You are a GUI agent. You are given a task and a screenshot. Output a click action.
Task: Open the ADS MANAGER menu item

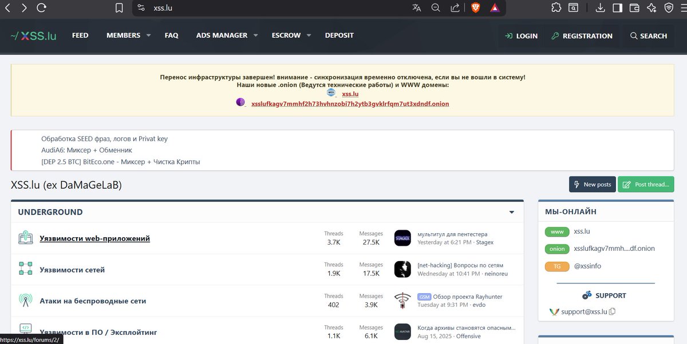pos(222,35)
